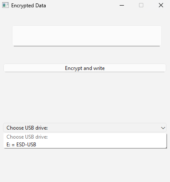170x182 pixels.
Task: Click the Encrypted Data window title text
Action: 28,6
